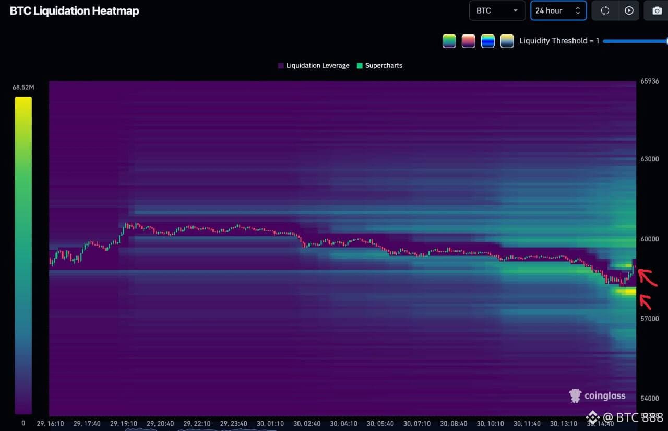Click the 60000 price axis label
The height and width of the screenshot is (431, 668).
pos(650,239)
